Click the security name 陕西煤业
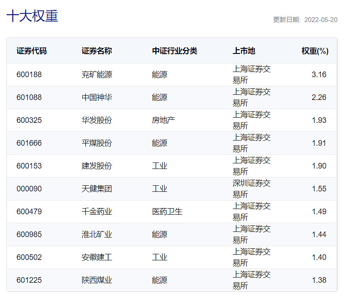This screenshot has width=345, height=300. [97, 281]
